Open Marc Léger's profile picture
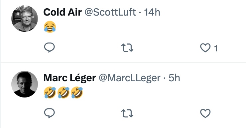Image resolution: width=246 pixels, height=128 pixels. [25, 84]
